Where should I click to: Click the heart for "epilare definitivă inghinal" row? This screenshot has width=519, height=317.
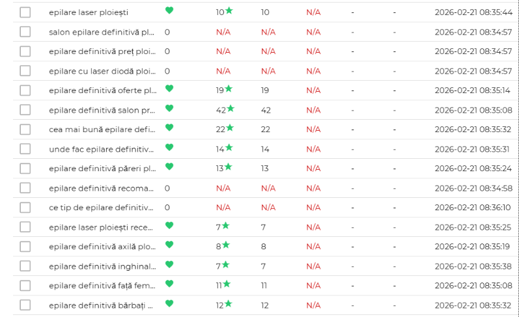[169, 264]
